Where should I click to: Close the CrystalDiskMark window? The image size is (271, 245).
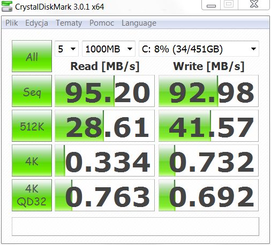point(254,4)
